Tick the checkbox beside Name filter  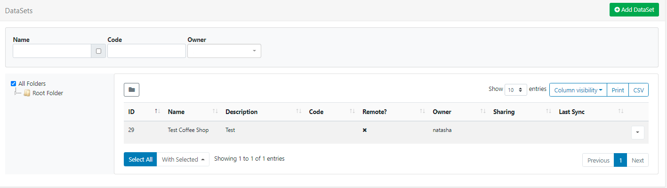point(98,51)
